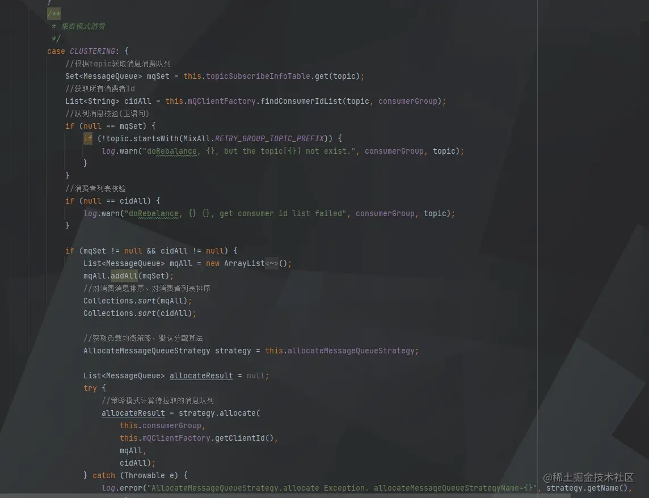Click the findConsumerIdList method call
The width and height of the screenshot is (649, 498).
301,101
